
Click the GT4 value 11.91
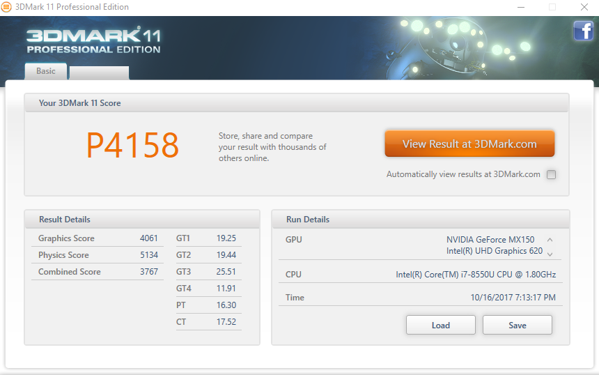(x=226, y=289)
